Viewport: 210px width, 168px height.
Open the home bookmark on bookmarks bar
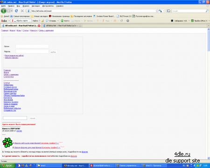pos(5,16)
